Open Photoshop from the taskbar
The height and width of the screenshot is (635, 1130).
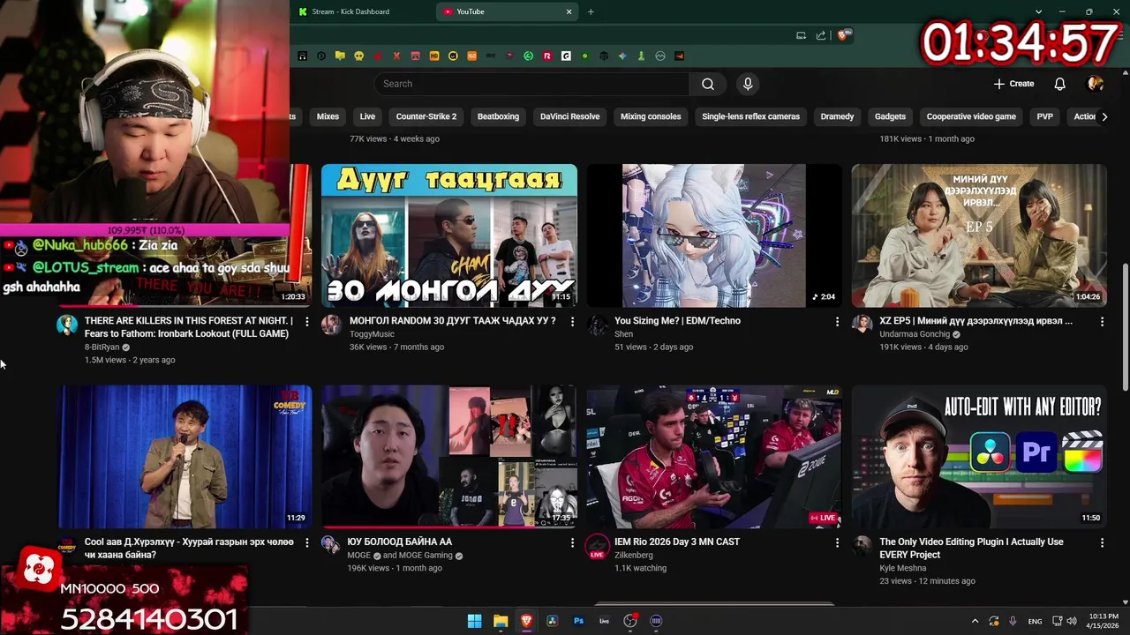coord(578,621)
